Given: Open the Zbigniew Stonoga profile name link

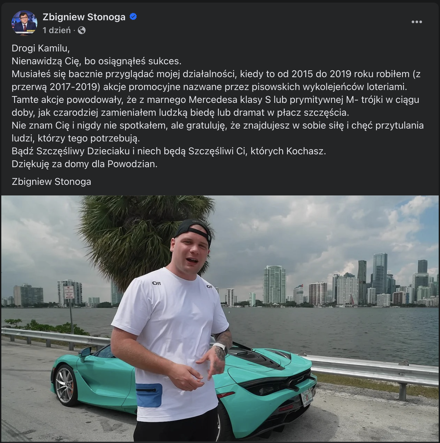Looking at the screenshot, I should pyautogui.click(x=84, y=17).
